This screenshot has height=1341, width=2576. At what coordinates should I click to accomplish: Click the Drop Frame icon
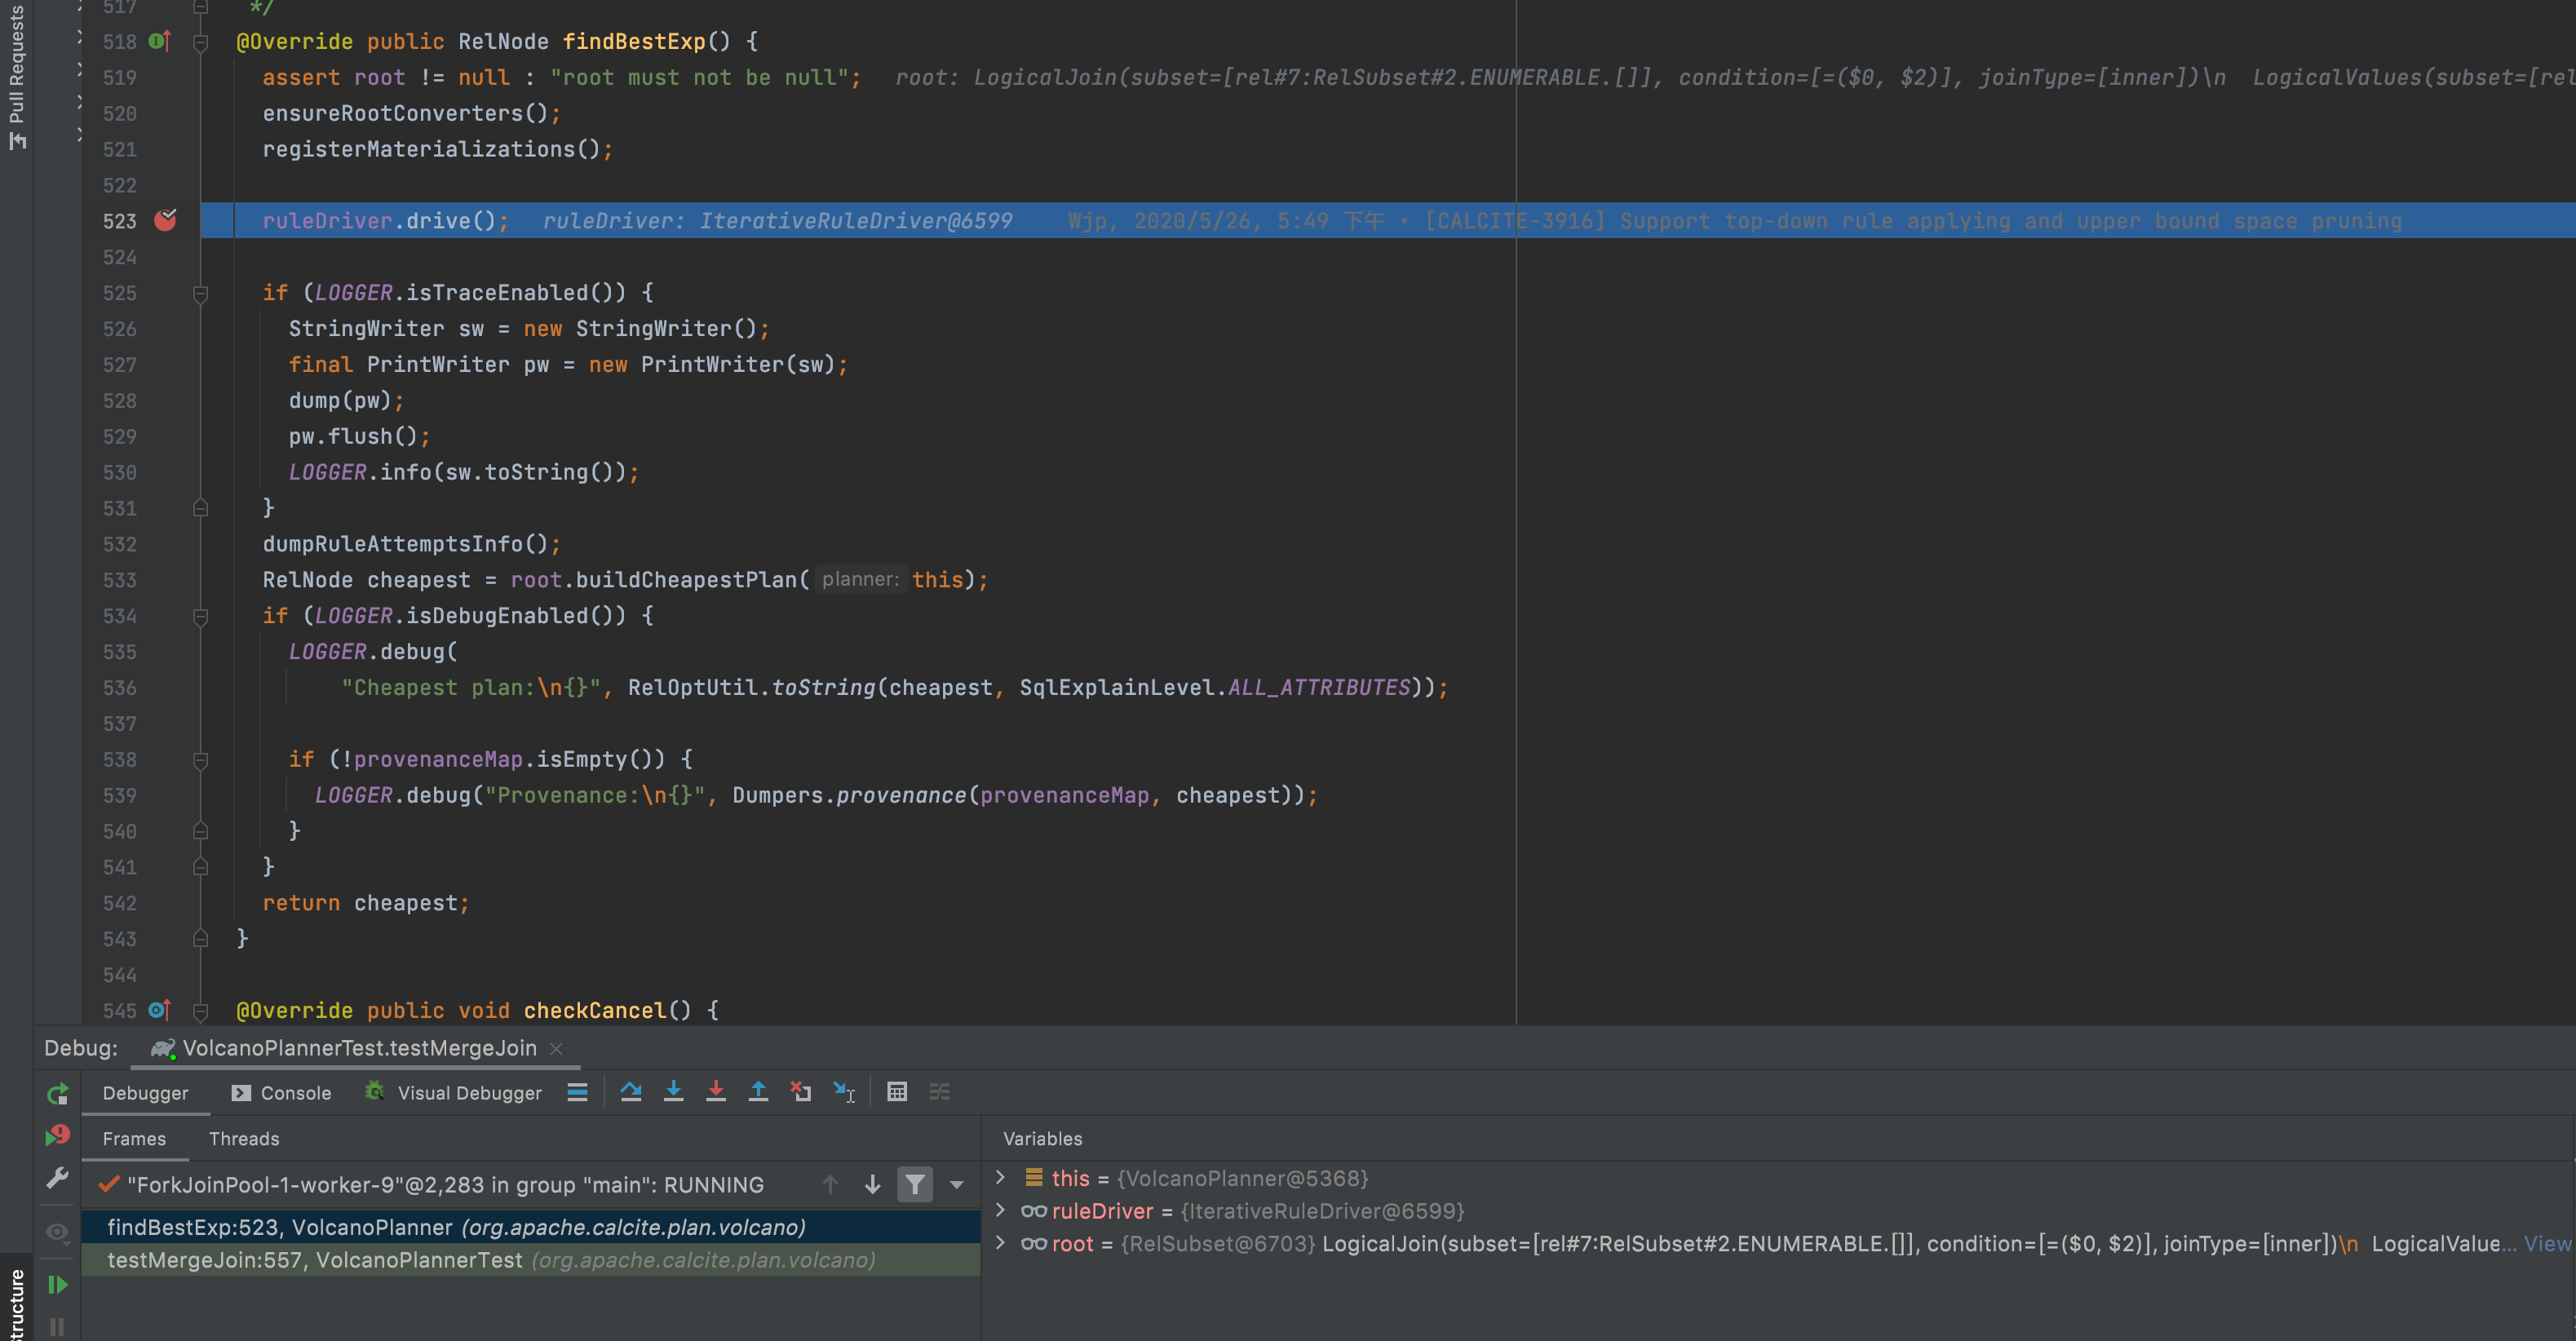(801, 1092)
